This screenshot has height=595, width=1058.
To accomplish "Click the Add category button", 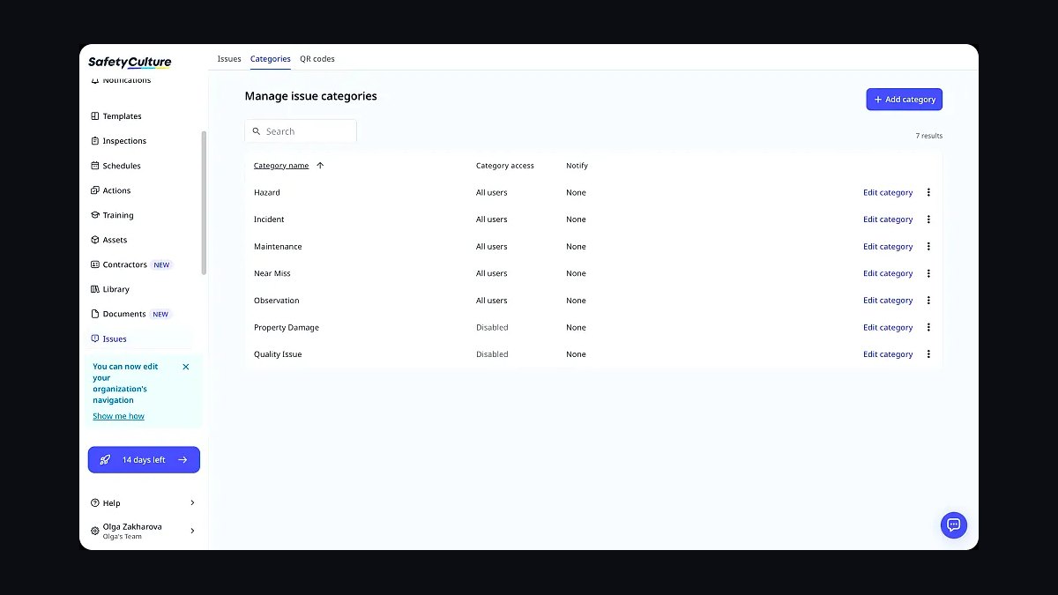I will tap(904, 100).
